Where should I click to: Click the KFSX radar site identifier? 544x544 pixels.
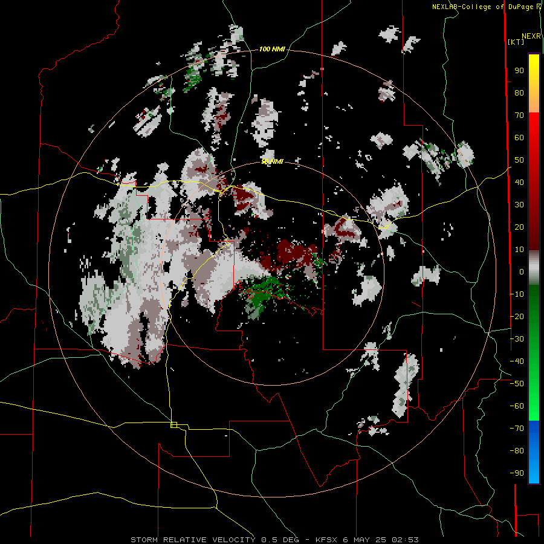326,540
